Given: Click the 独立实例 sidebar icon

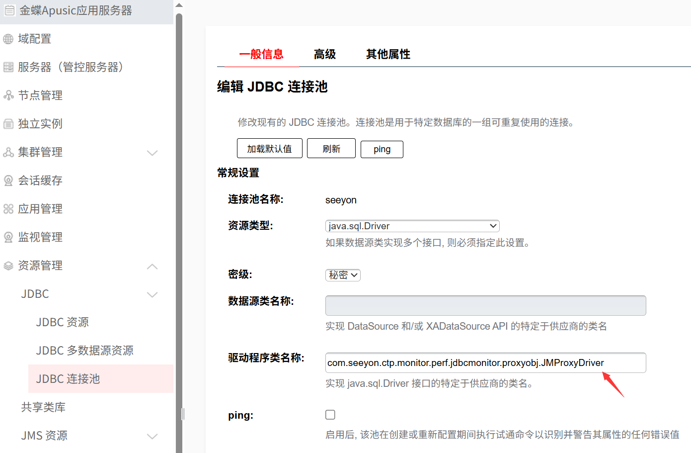Looking at the screenshot, I should click(x=8, y=124).
